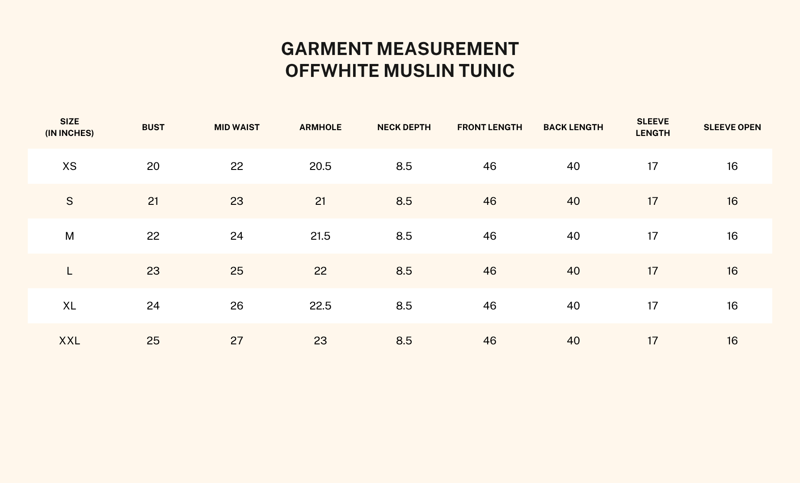Click the mid waist value 23 for S
The width and height of the screenshot is (800, 483).
pos(237,201)
